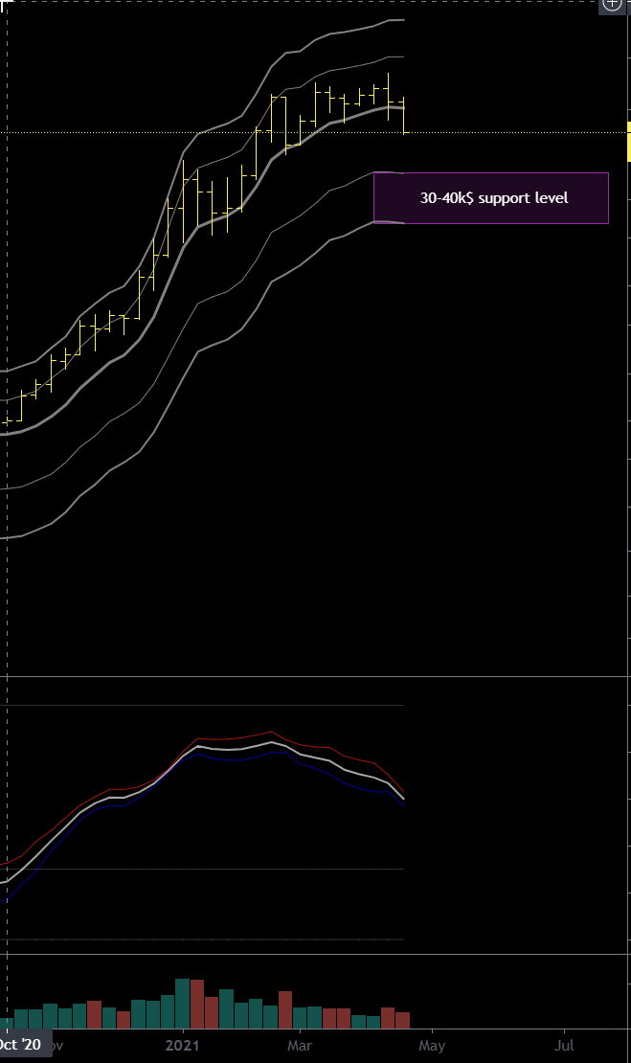Select the last red volume bar on the right

click(403, 1020)
